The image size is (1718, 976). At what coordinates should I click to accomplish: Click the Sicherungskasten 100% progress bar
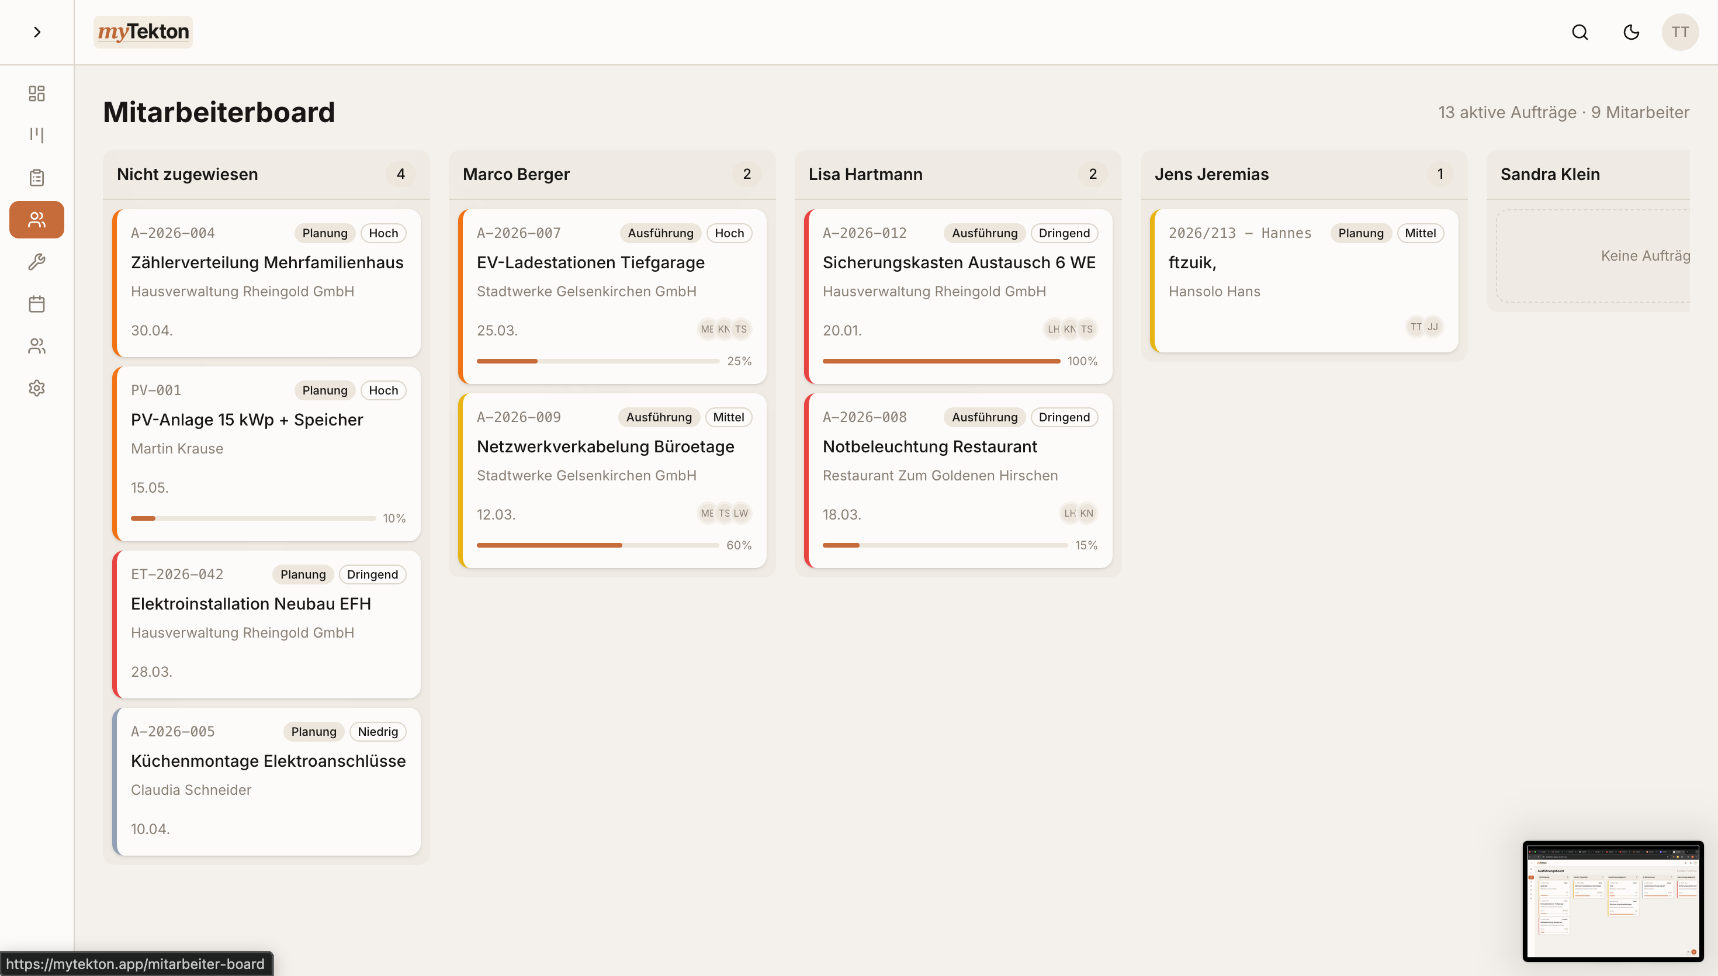[941, 361]
